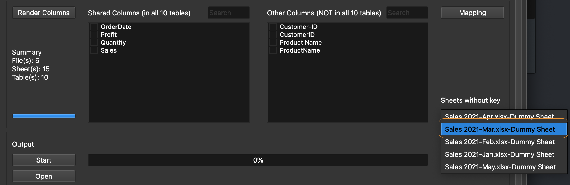Open the Mapping dialog button
Viewport: 570px width, 185px height.
[x=472, y=13]
